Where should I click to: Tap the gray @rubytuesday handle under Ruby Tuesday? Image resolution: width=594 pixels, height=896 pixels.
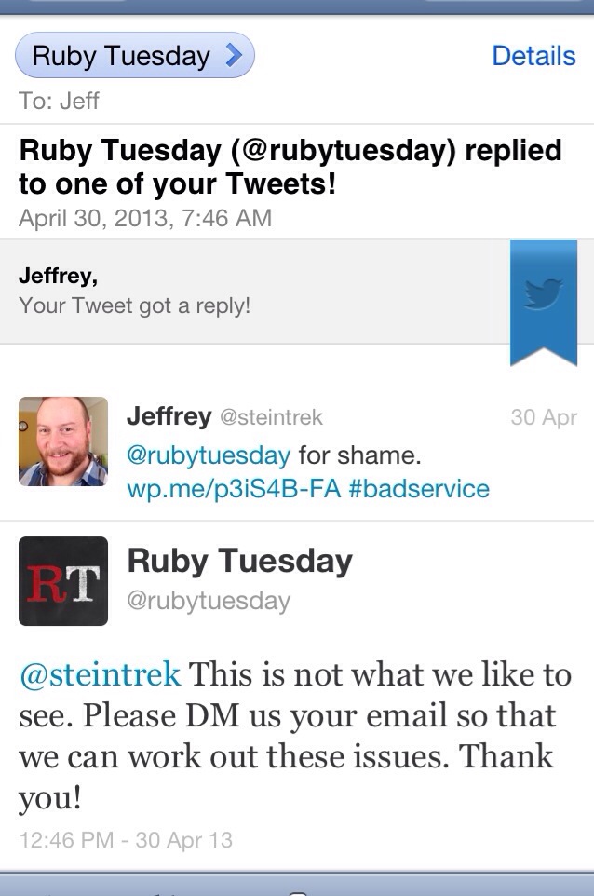[x=209, y=601]
